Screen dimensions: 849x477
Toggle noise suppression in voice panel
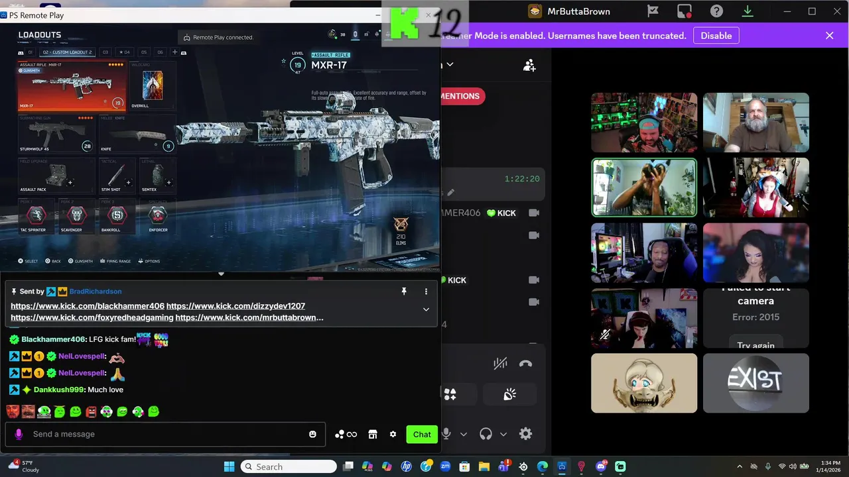click(x=500, y=363)
